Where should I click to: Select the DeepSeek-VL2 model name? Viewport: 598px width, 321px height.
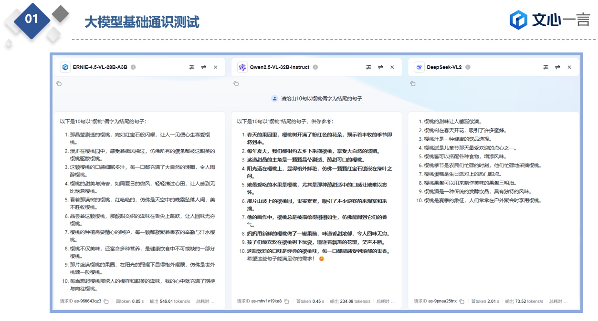pyautogui.click(x=444, y=67)
